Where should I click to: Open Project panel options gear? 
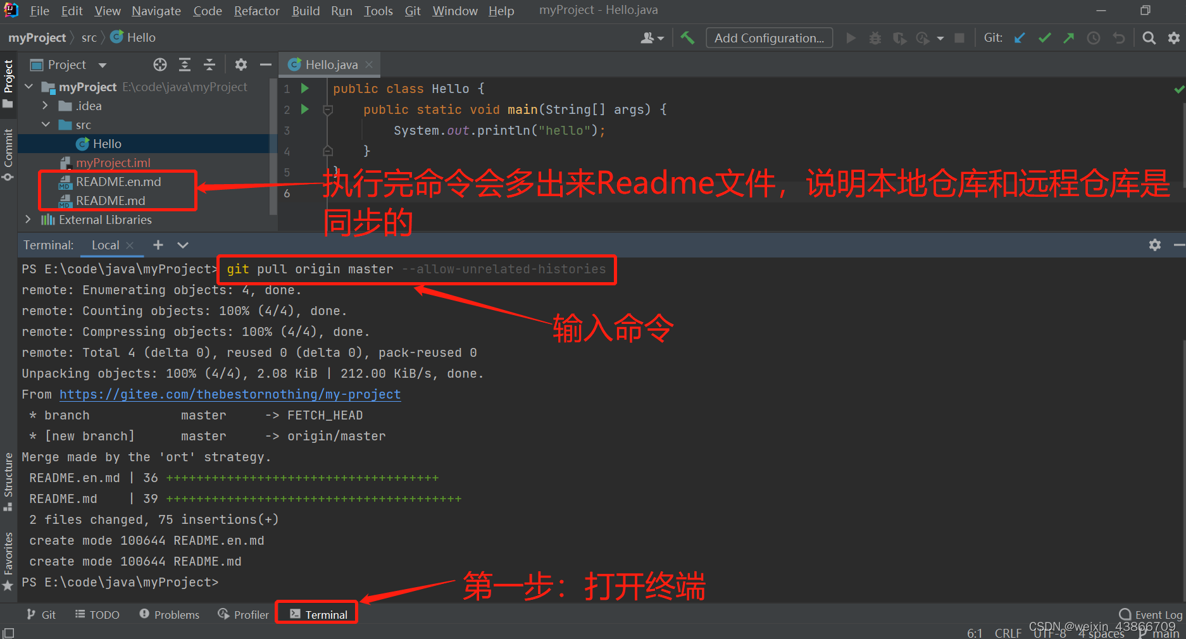240,65
